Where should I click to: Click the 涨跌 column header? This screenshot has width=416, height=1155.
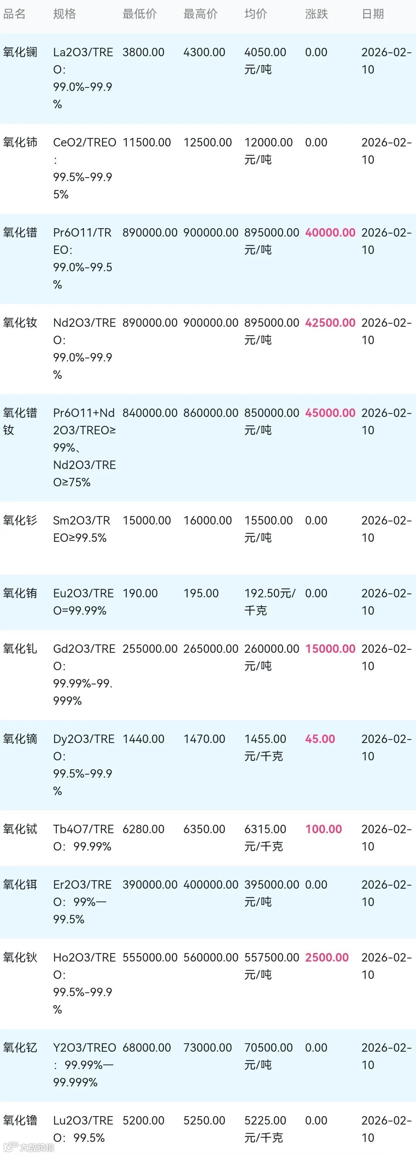pyautogui.click(x=317, y=14)
